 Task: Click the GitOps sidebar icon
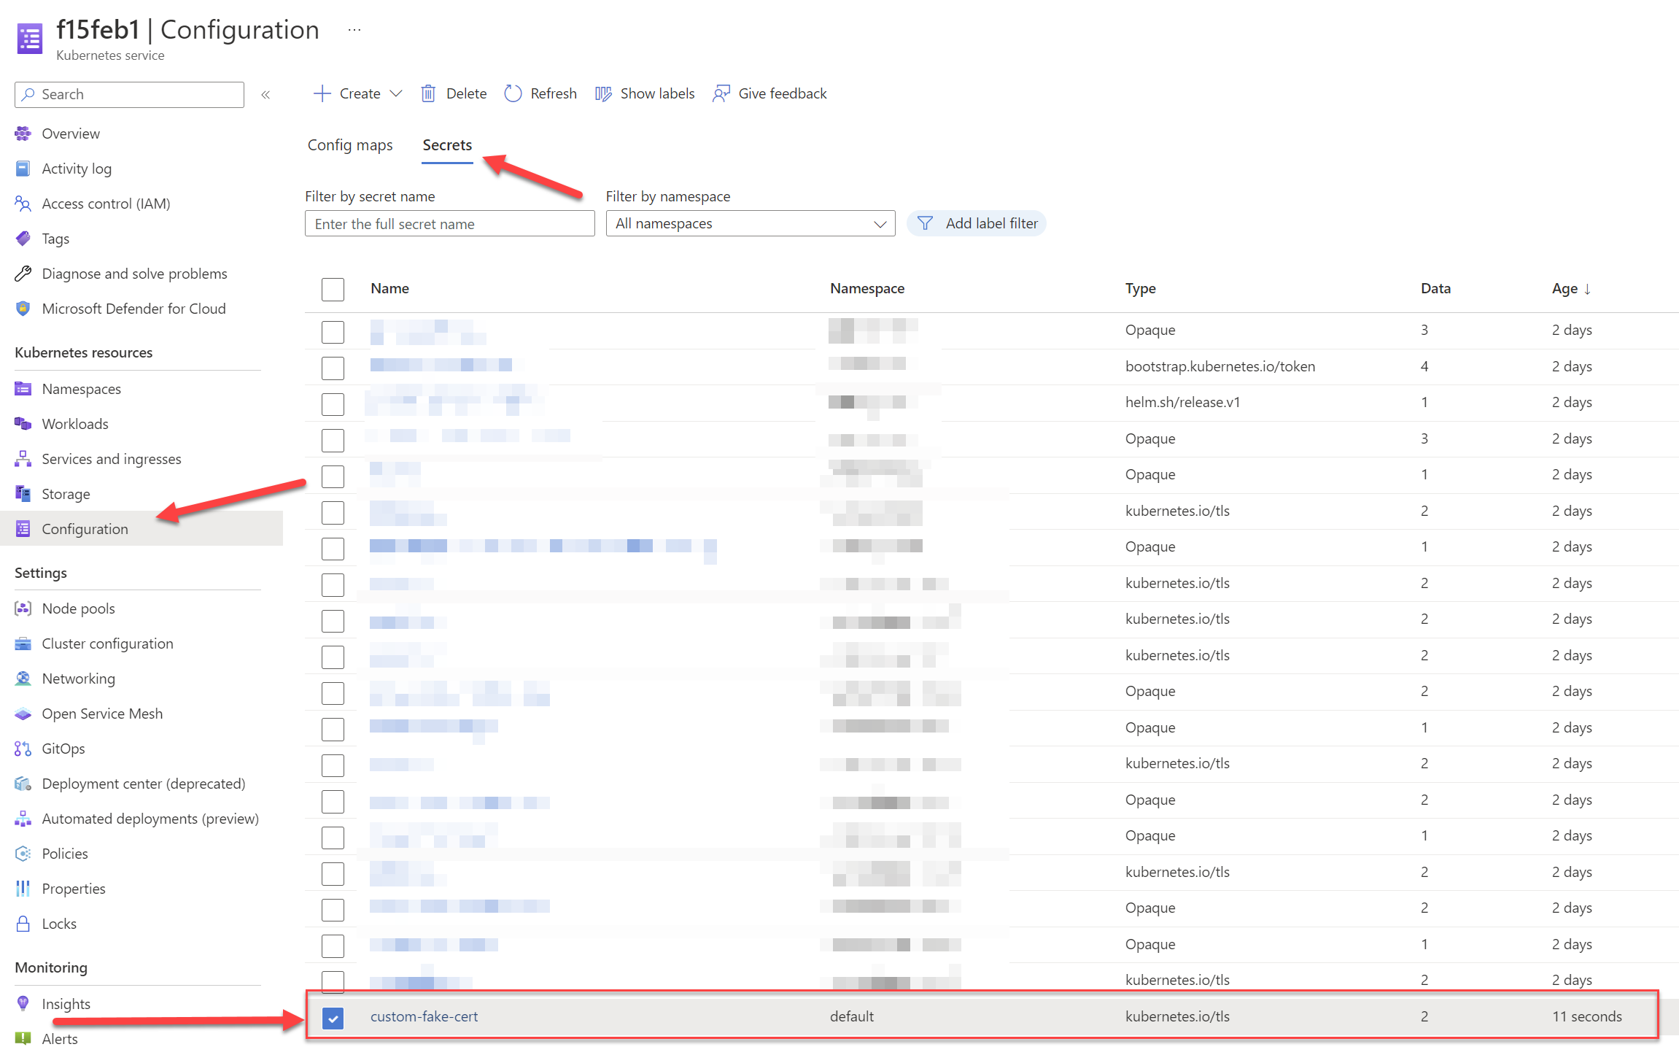(x=23, y=748)
